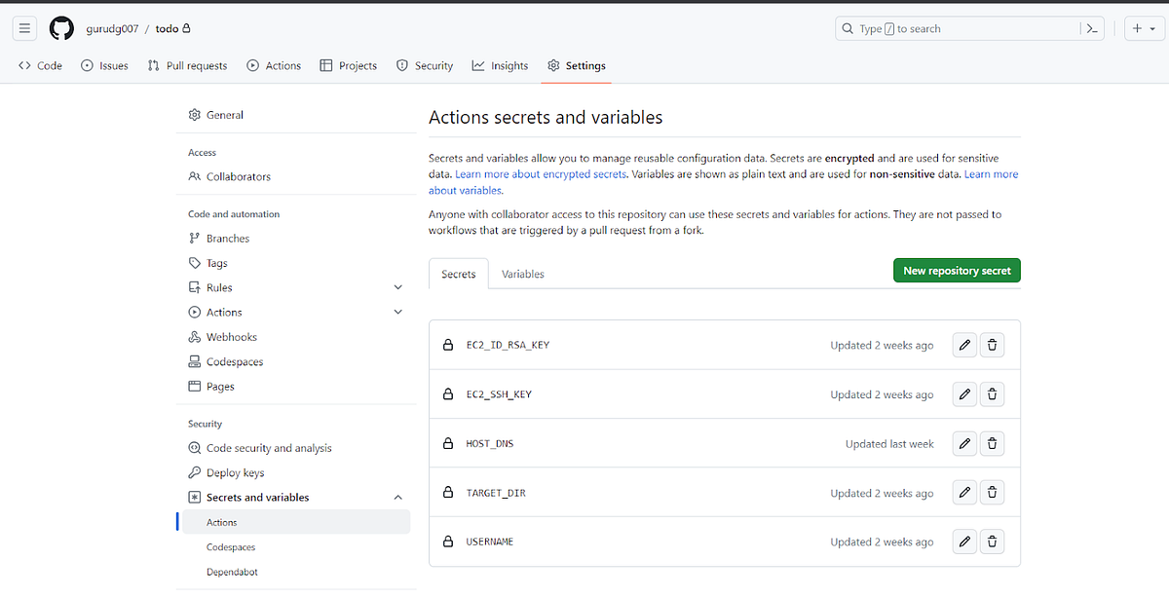Expand the Rules section chevron
The image size is (1169, 598).
pyautogui.click(x=398, y=286)
